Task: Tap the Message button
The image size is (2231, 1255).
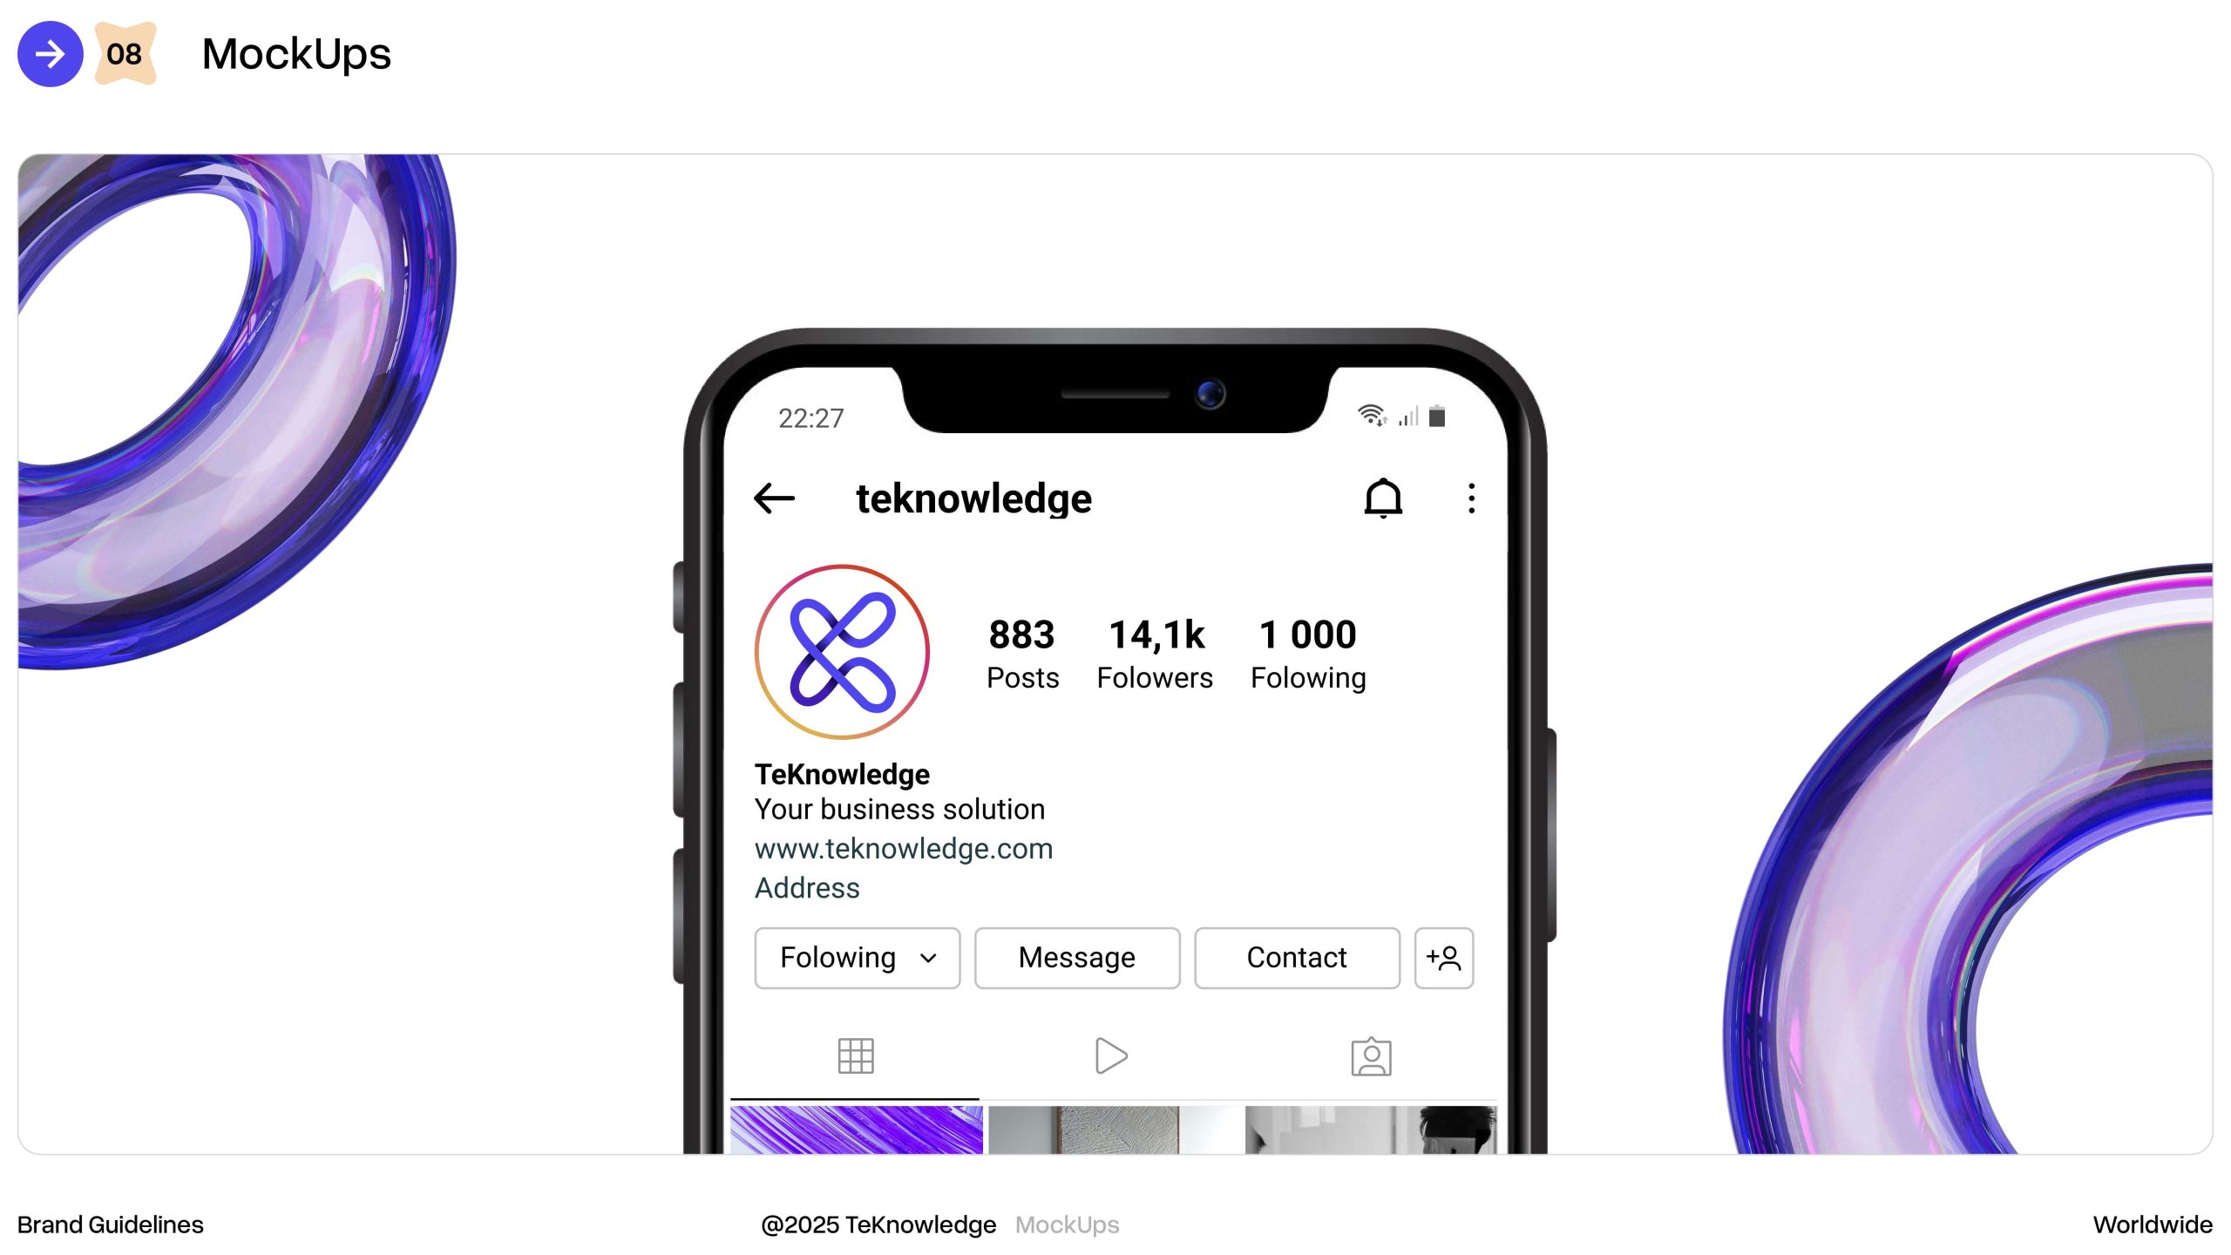Action: 1077,958
